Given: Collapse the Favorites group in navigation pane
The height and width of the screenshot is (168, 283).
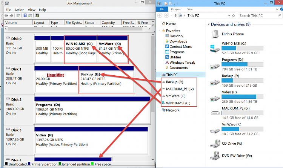Looking at the screenshot, I should [x=159, y=31].
